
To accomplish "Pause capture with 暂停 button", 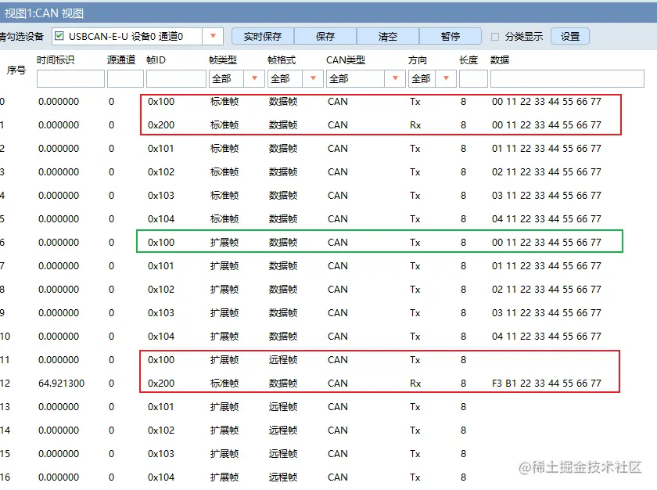I will pyautogui.click(x=450, y=37).
